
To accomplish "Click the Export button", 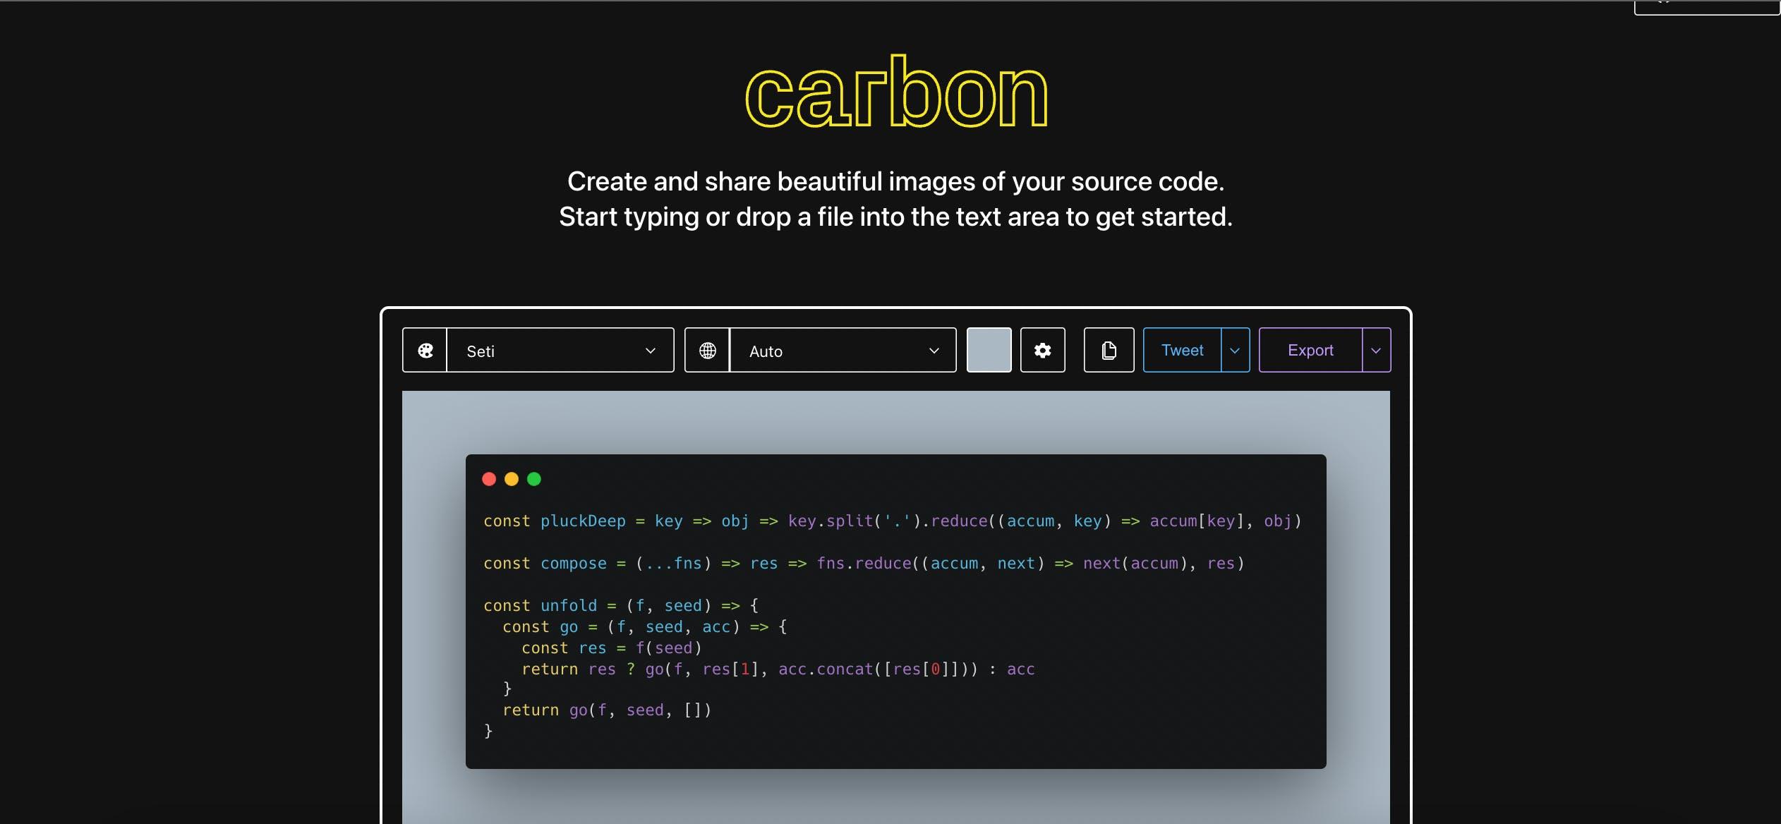I will pos(1310,351).
